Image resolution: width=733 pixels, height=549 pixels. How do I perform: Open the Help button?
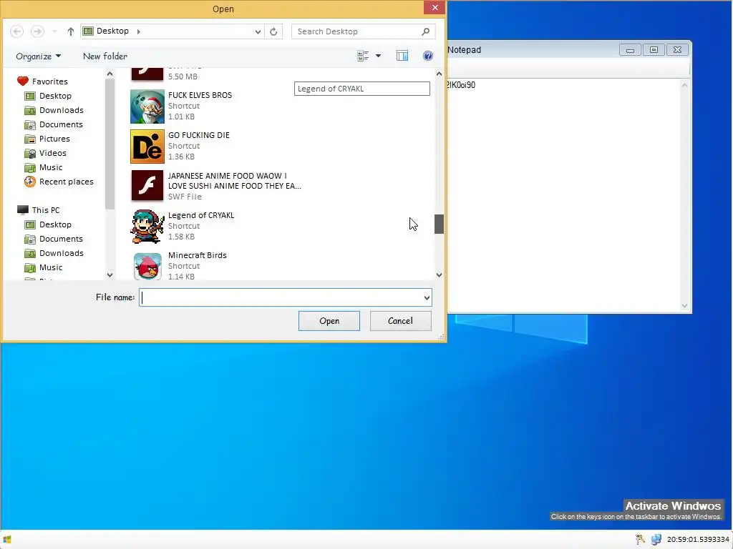coord(428,56)
